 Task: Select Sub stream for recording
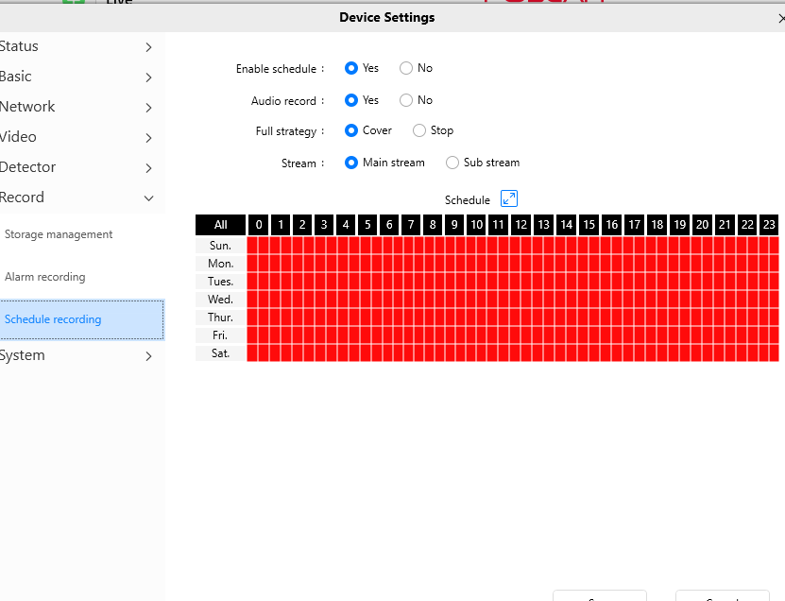coord(452,163)
